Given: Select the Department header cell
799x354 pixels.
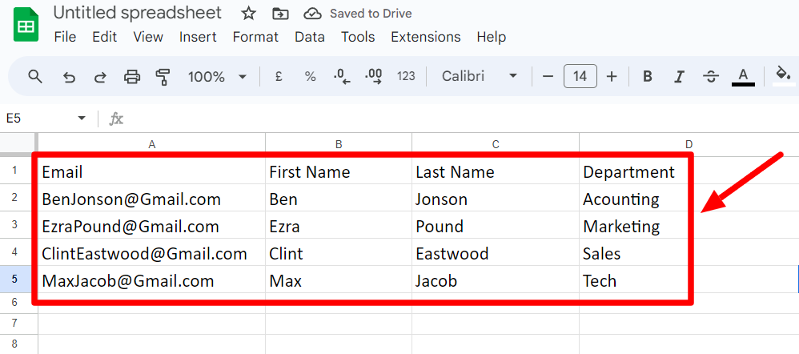Looking at the screenshot, I should [x=689, y=171].
